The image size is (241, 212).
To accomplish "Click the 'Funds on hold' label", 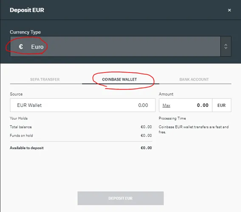I will coord(21,136).
